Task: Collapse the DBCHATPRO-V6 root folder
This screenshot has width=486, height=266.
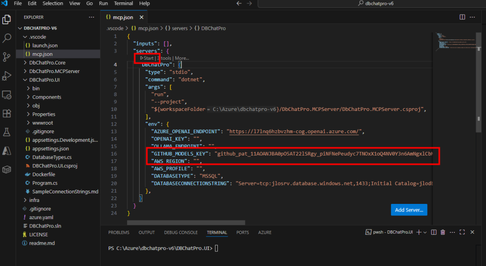Action: (58, 28)
